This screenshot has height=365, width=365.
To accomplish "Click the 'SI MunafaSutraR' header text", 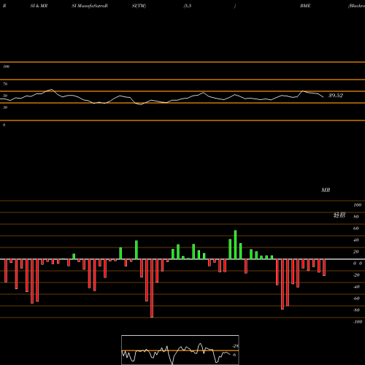I will coord(90,6).
